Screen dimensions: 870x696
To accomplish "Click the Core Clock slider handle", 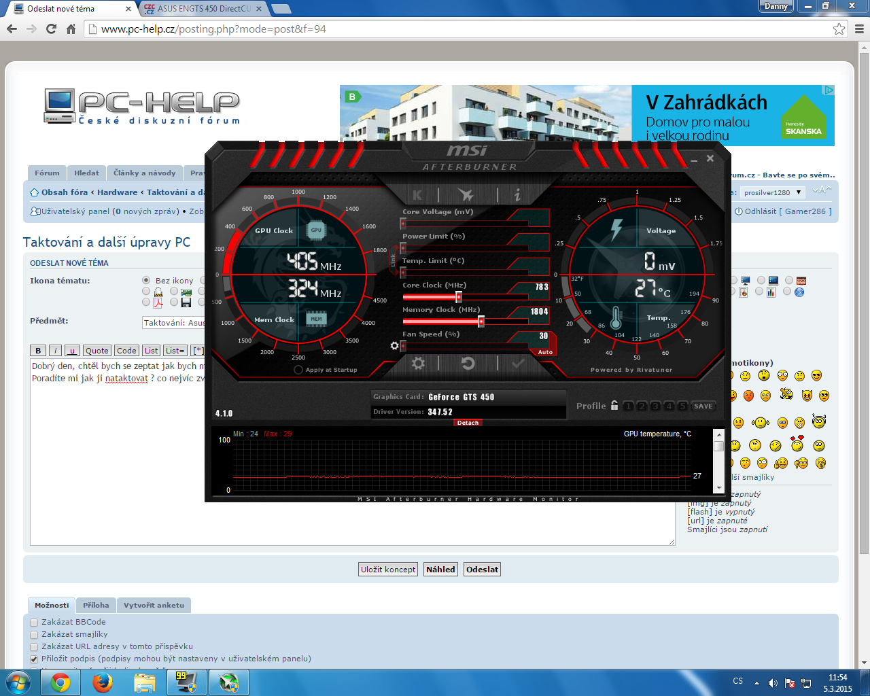I will click(x=459, y=297).
